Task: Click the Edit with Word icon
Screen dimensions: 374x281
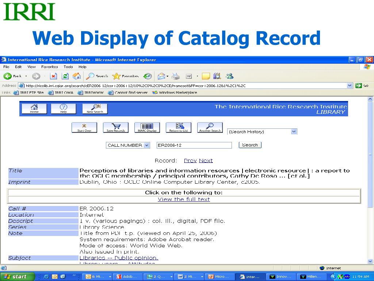Action: tap(189, 76)
